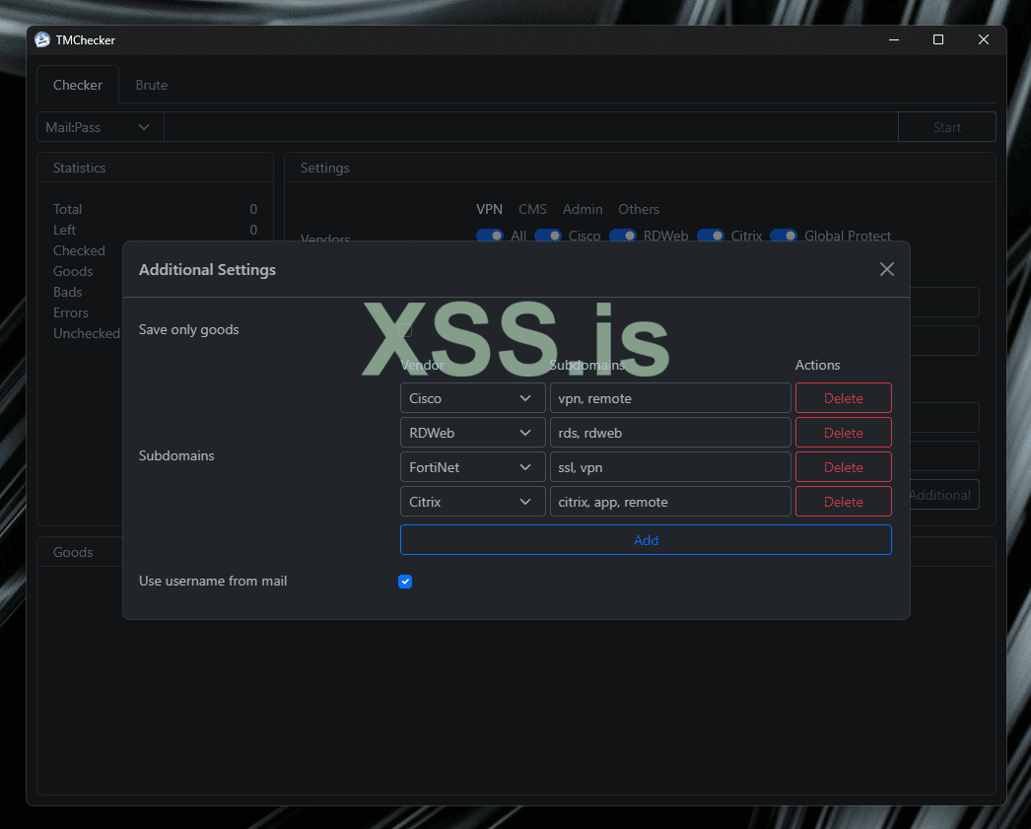Viewport: 1031px width, 829px height.
Task: Open the Citrix vendor dropdown
Action: pos(472,502)
